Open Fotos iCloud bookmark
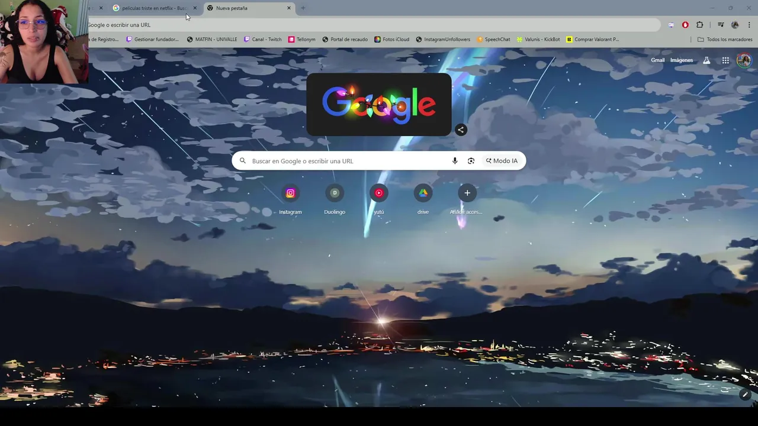 pos(392,40)
